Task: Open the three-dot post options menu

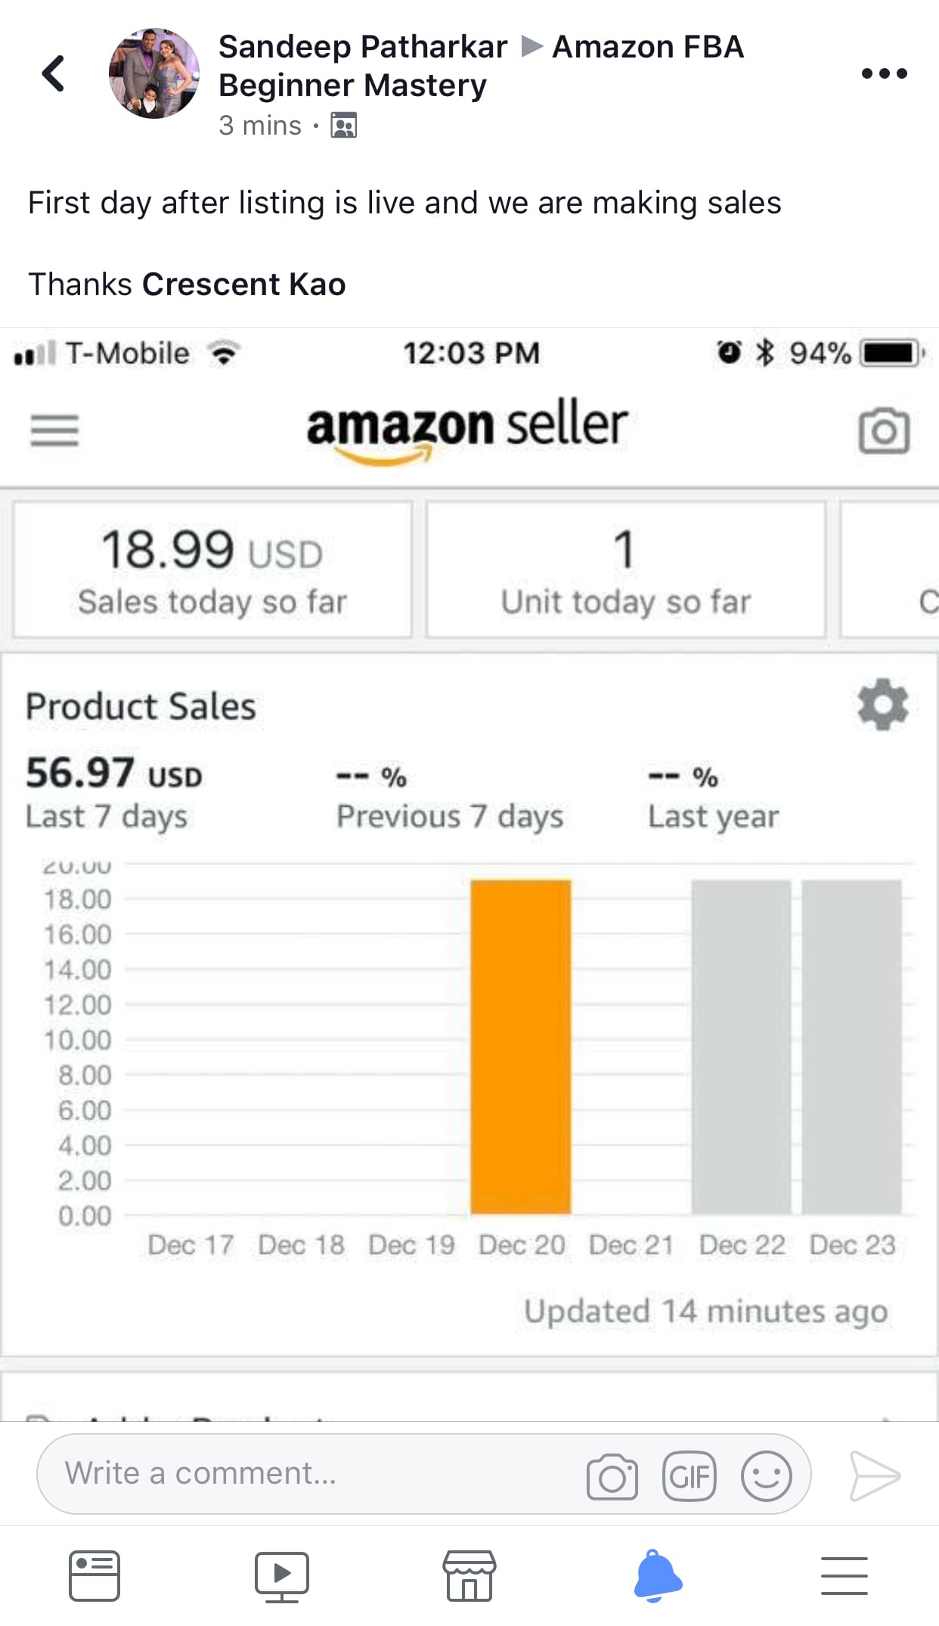Action: click(884, 73)
